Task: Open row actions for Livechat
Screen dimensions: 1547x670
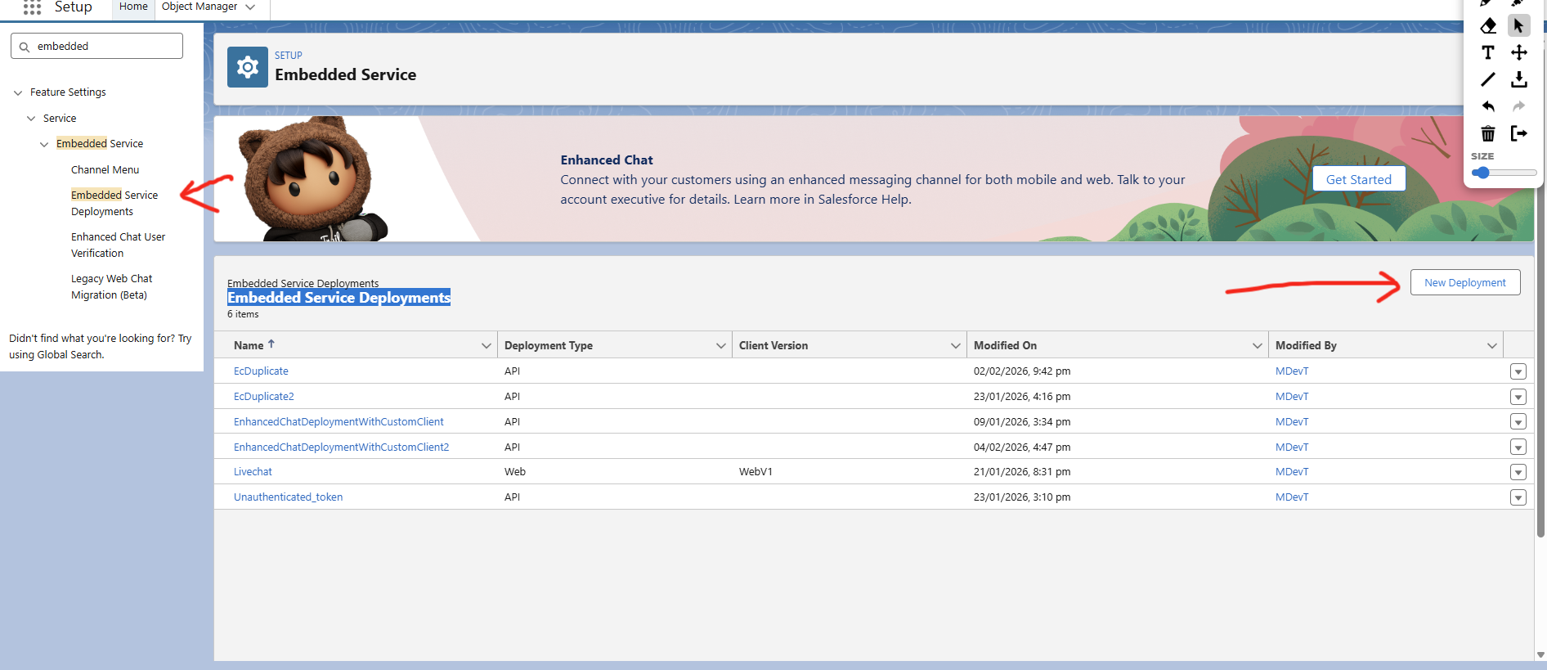Action: pyautogui.click(x=1518, y=472)
